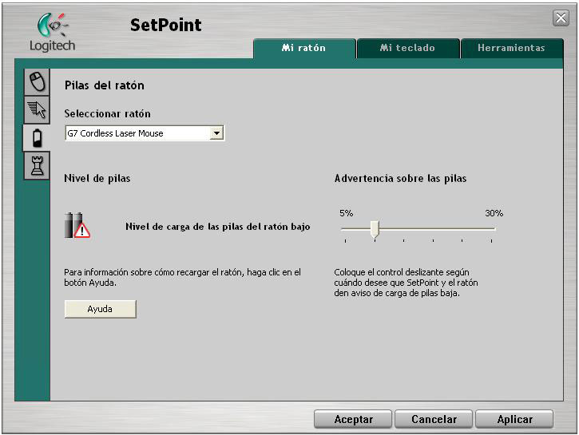Close the SetPoint window
The height and width of the screenshot is (435, 579).
[561, 18]
